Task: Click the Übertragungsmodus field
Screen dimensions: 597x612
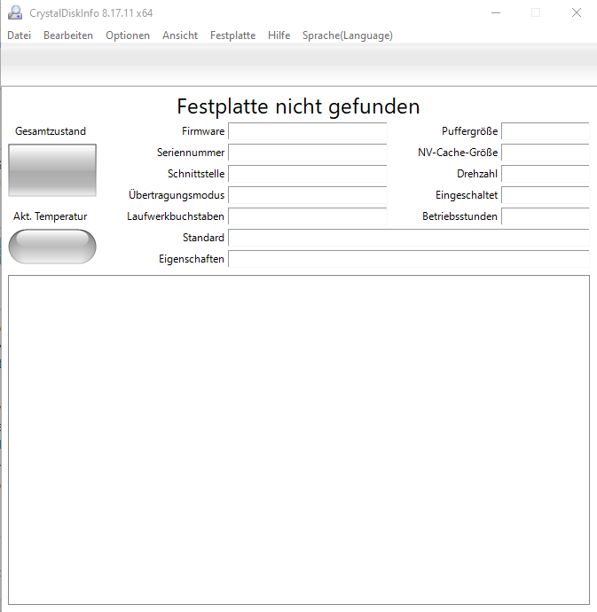Action: (x=308, y=195)
